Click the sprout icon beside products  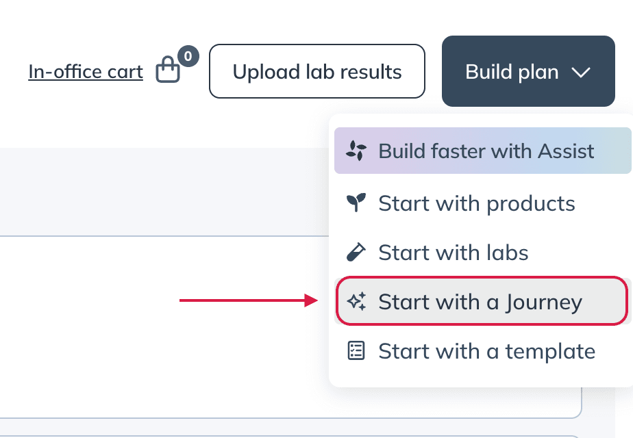pos(356,202)
